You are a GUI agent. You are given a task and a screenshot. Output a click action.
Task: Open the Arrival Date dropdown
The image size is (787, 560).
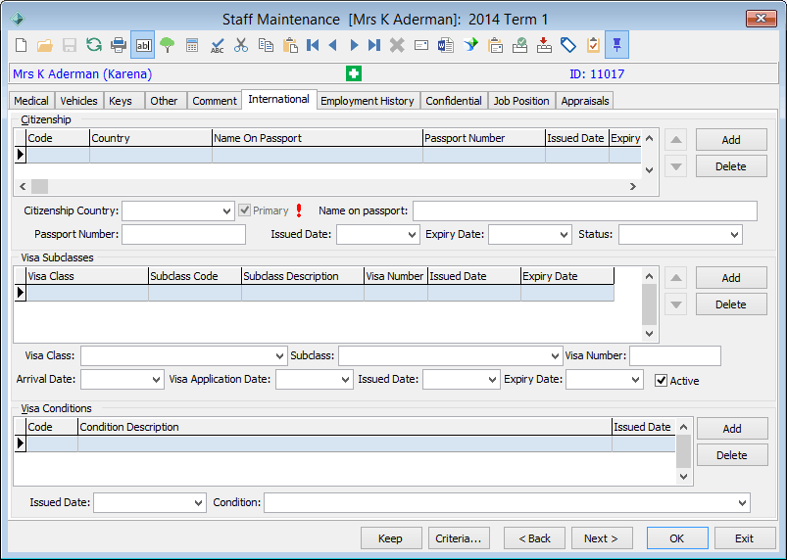coord(157,380)
